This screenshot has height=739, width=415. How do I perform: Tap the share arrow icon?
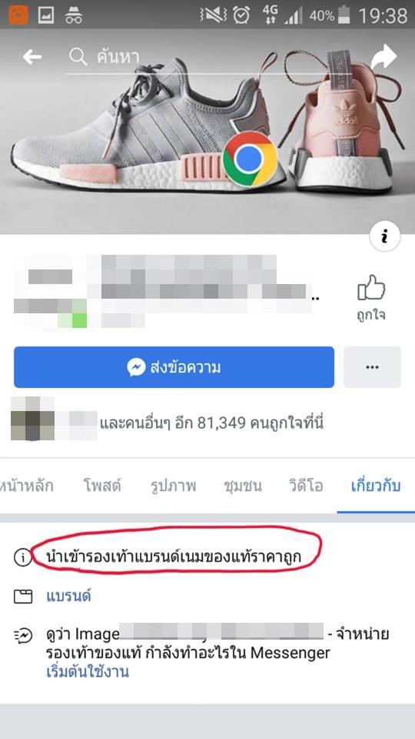[383, 56]
